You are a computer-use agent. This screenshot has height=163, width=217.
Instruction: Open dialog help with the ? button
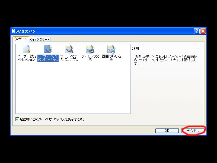tap(197, 31)
